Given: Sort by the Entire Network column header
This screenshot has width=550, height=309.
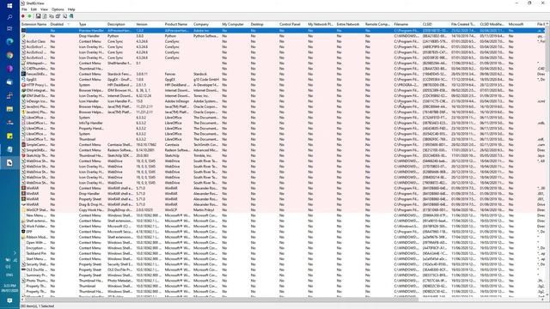Looking at the screenshot, I should (x=350, y=25).
